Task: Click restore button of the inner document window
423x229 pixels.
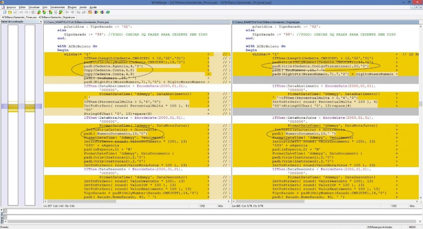Action: click(x=416, y=7)
